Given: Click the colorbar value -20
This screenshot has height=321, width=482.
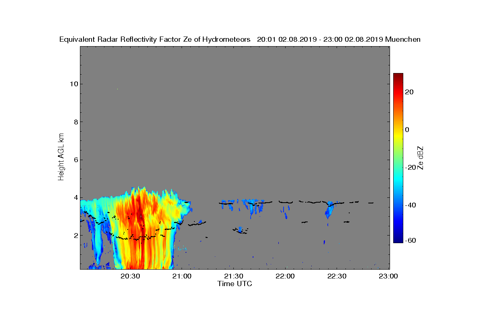Looking at the screenshot, I should (411, 167).
